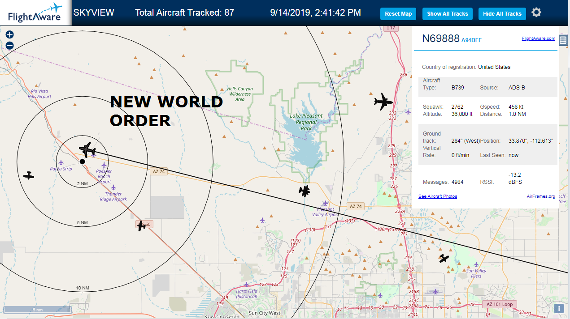Click Thunder Ridge Airpark marker
The width and height of the screenshot is (570, 319).
point(113,187)
